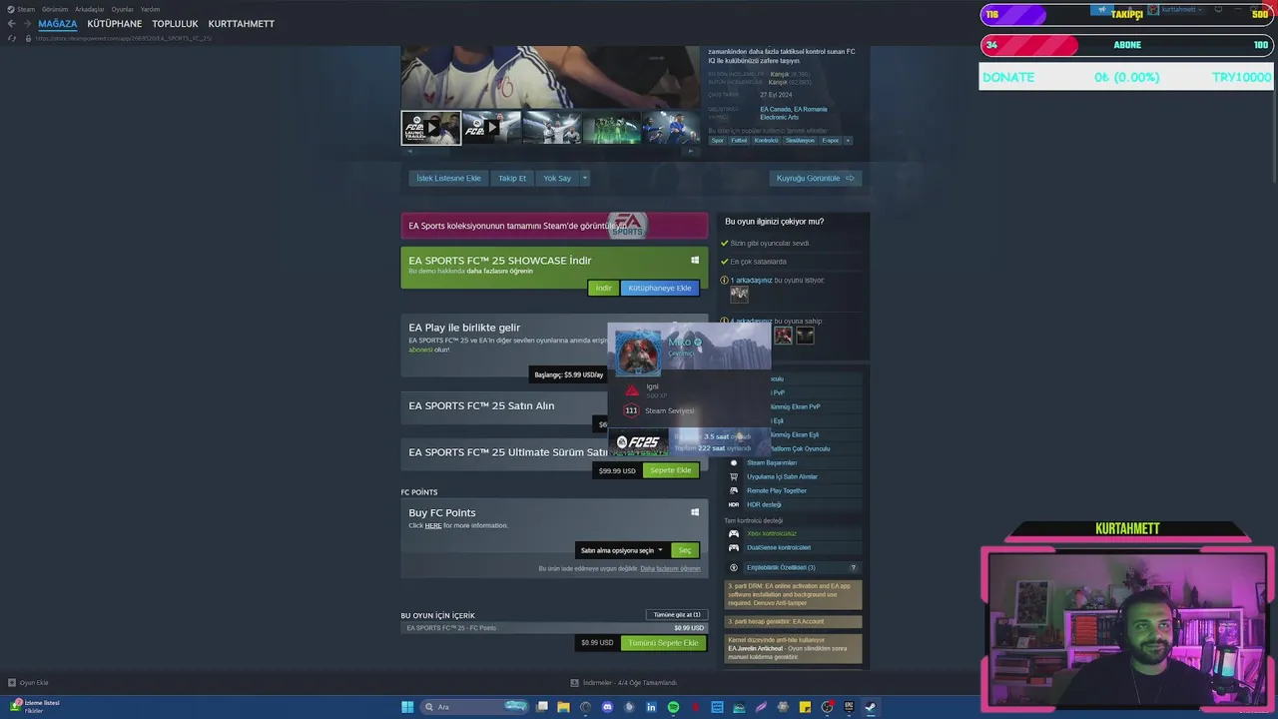Open the EA Sports collection banner

coord(554,226)
